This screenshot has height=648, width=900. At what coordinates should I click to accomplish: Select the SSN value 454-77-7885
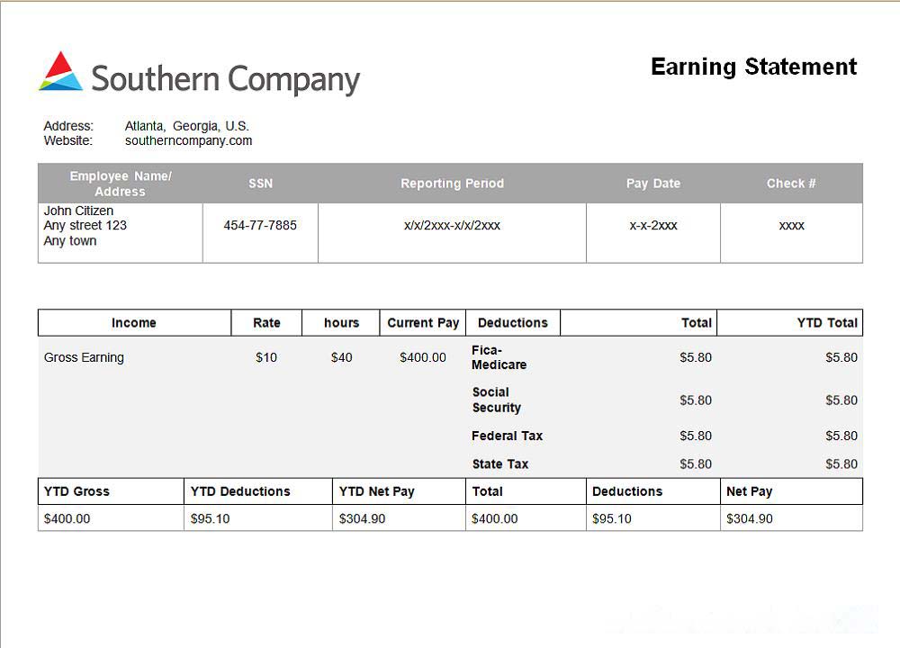coord(260,225)
